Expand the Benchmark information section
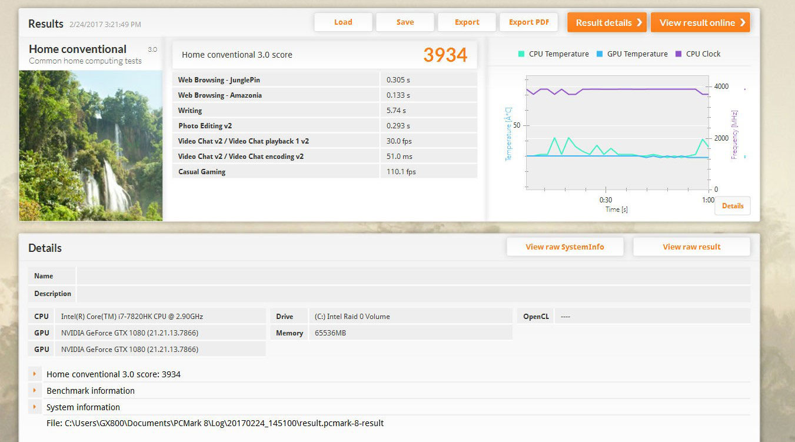Viewport: 795px width, 442px height. [x=35, y=391]
